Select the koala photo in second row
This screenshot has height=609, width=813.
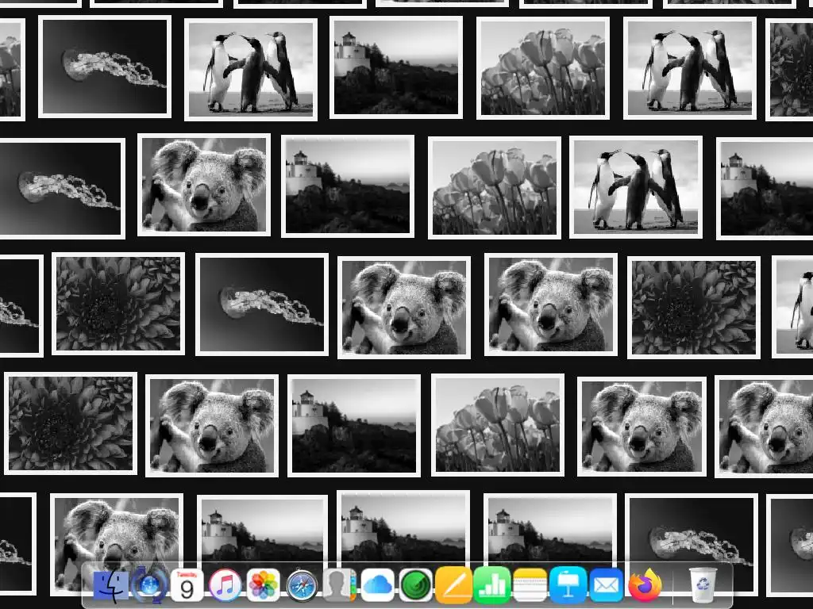[x=204, y=185]
